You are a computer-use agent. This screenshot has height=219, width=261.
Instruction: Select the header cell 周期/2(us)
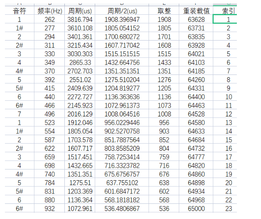click(122, 11)
